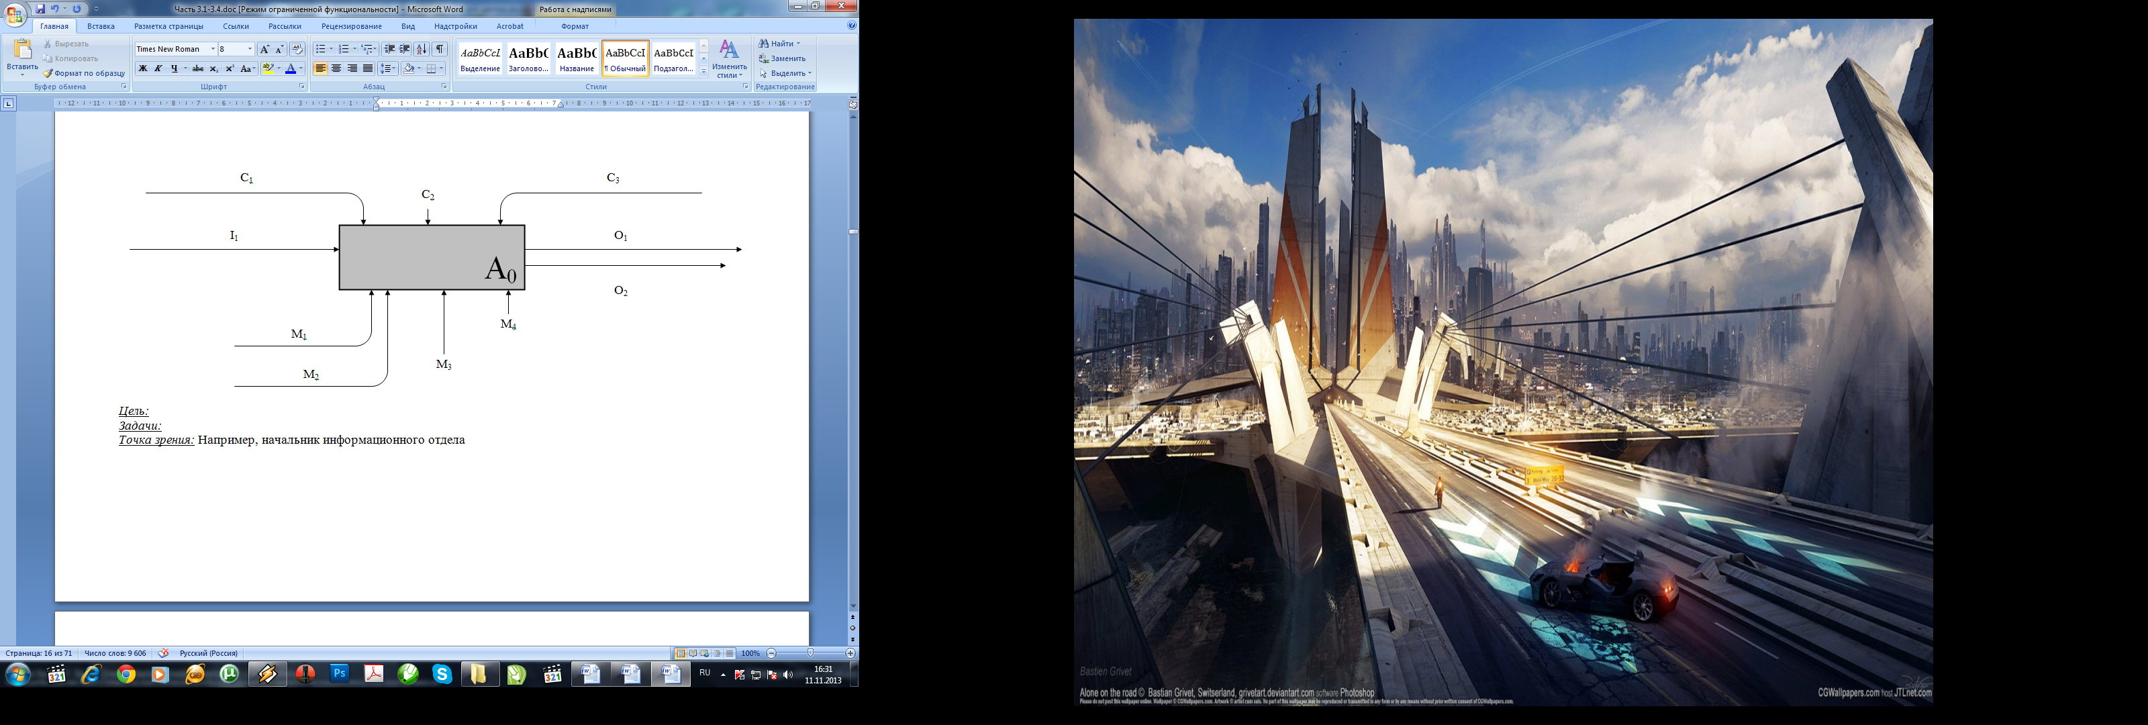The width and height of the screenshot is (2148, 725).
Task: Open Font dialog launcher (Шрифт)
Action: (x=302, y=86)
